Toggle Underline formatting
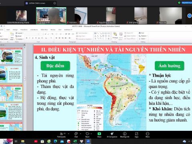The width and height of the screenshot is (192, 144). [33, 38]
